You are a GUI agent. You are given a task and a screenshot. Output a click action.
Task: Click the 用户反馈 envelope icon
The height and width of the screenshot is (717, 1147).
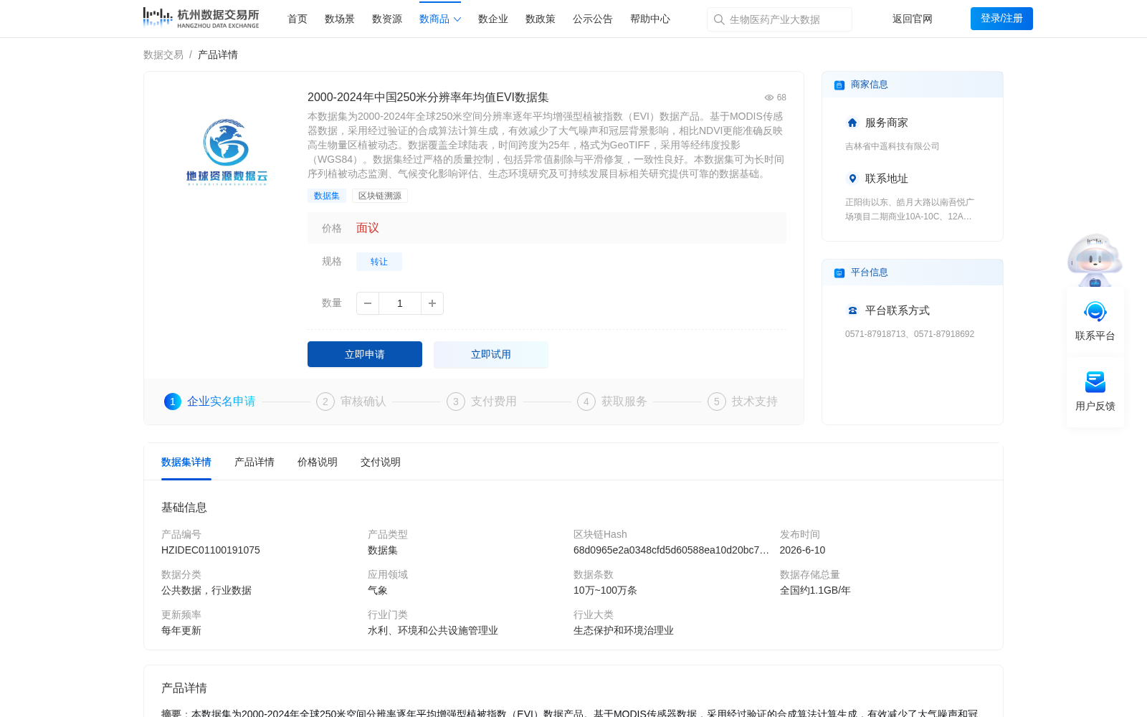point(1095,381)
